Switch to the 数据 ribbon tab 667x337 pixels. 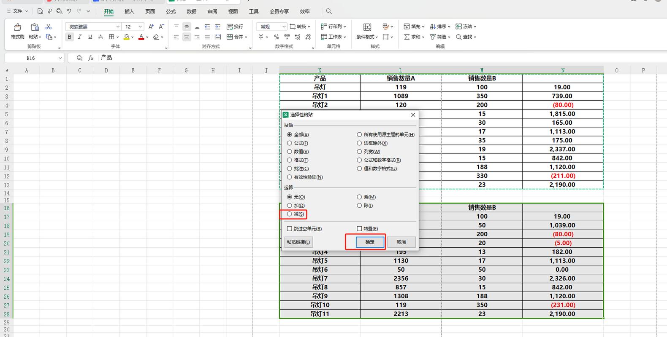pyautogui.click(x=192, y=11)
